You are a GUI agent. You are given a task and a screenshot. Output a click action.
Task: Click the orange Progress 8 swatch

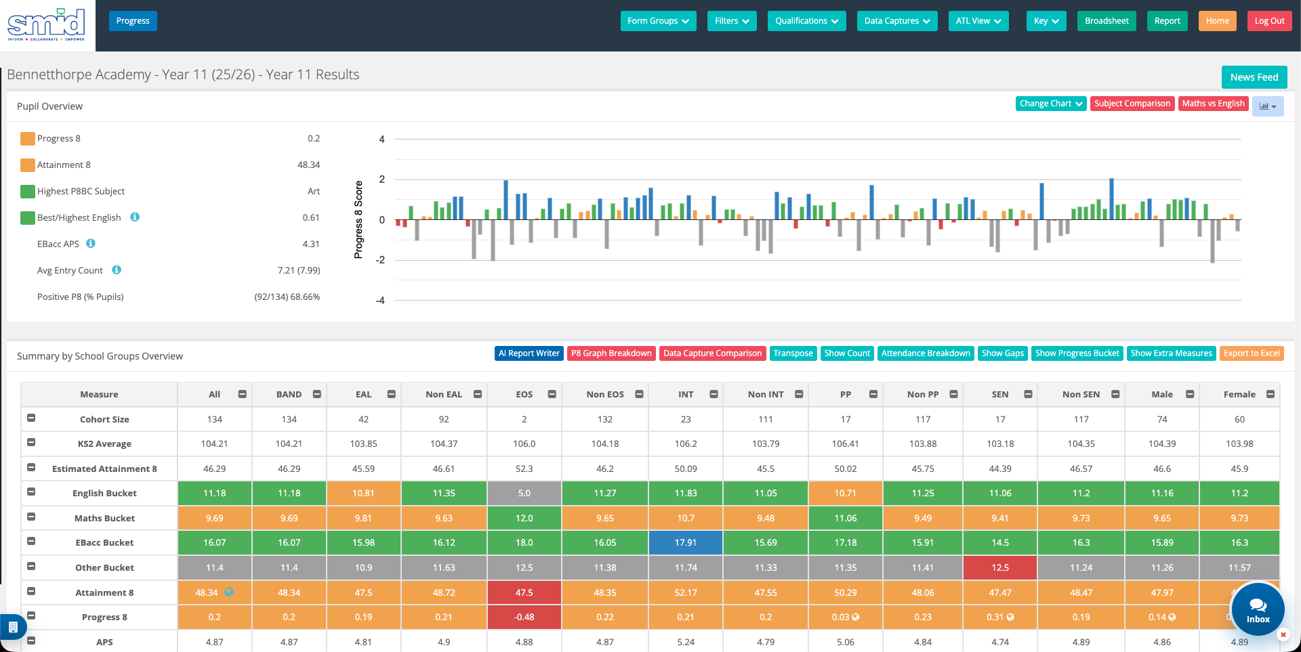(x=28, y=139)
